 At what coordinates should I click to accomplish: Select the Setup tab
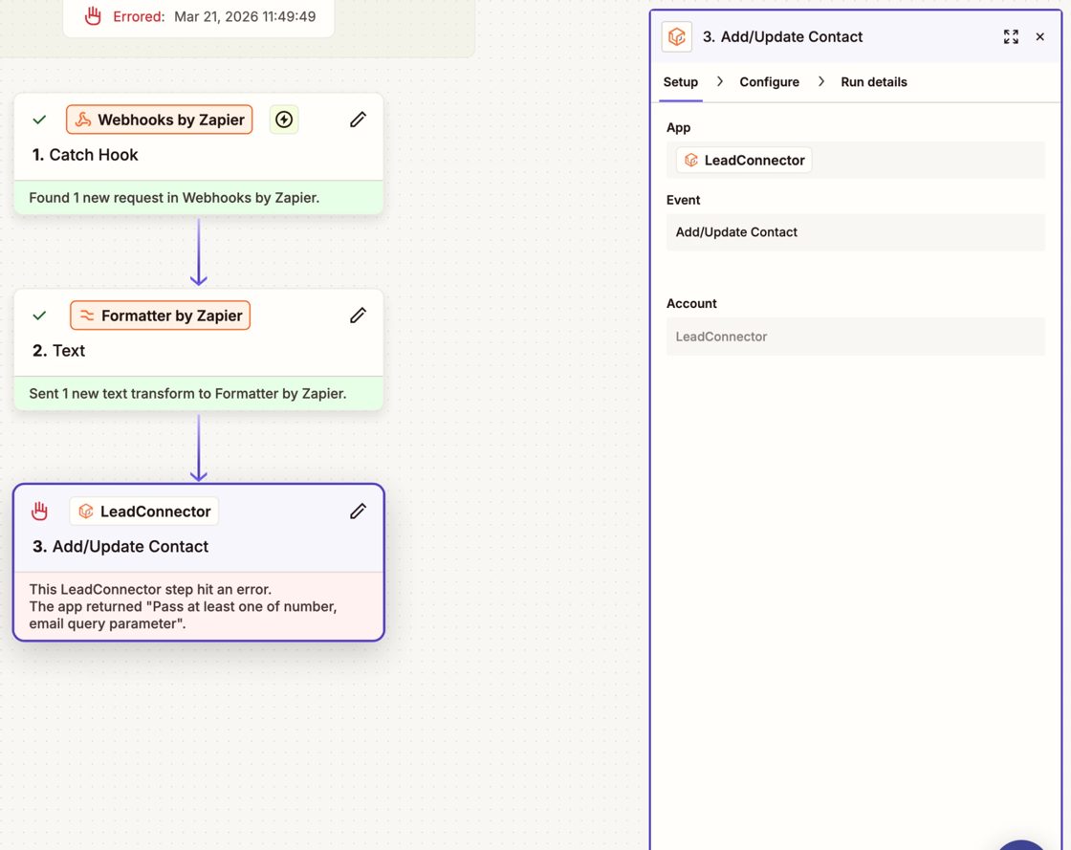681,82
